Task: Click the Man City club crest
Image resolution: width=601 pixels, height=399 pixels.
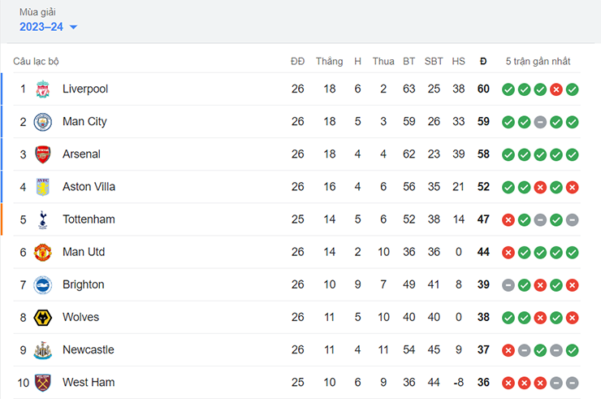Action: [x=42, y=122]
